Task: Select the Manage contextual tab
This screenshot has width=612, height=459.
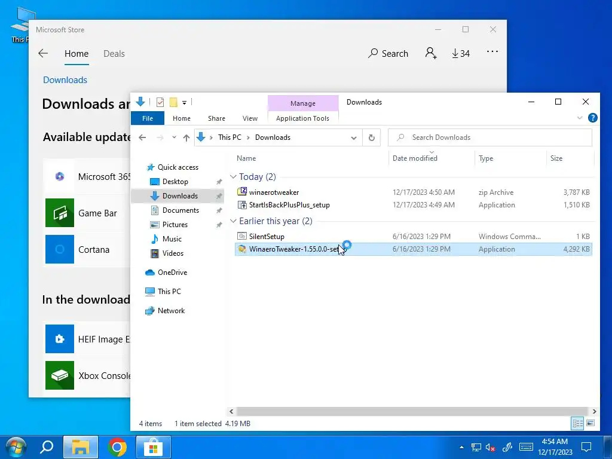Action: tap(303, 103)
